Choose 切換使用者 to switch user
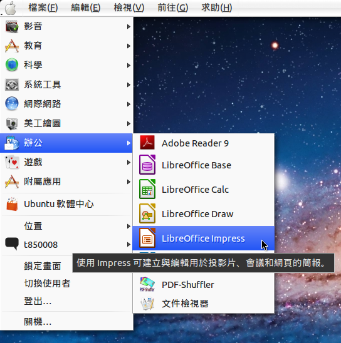The height and width of the screenshot is (343, 341). click(47, 284)
